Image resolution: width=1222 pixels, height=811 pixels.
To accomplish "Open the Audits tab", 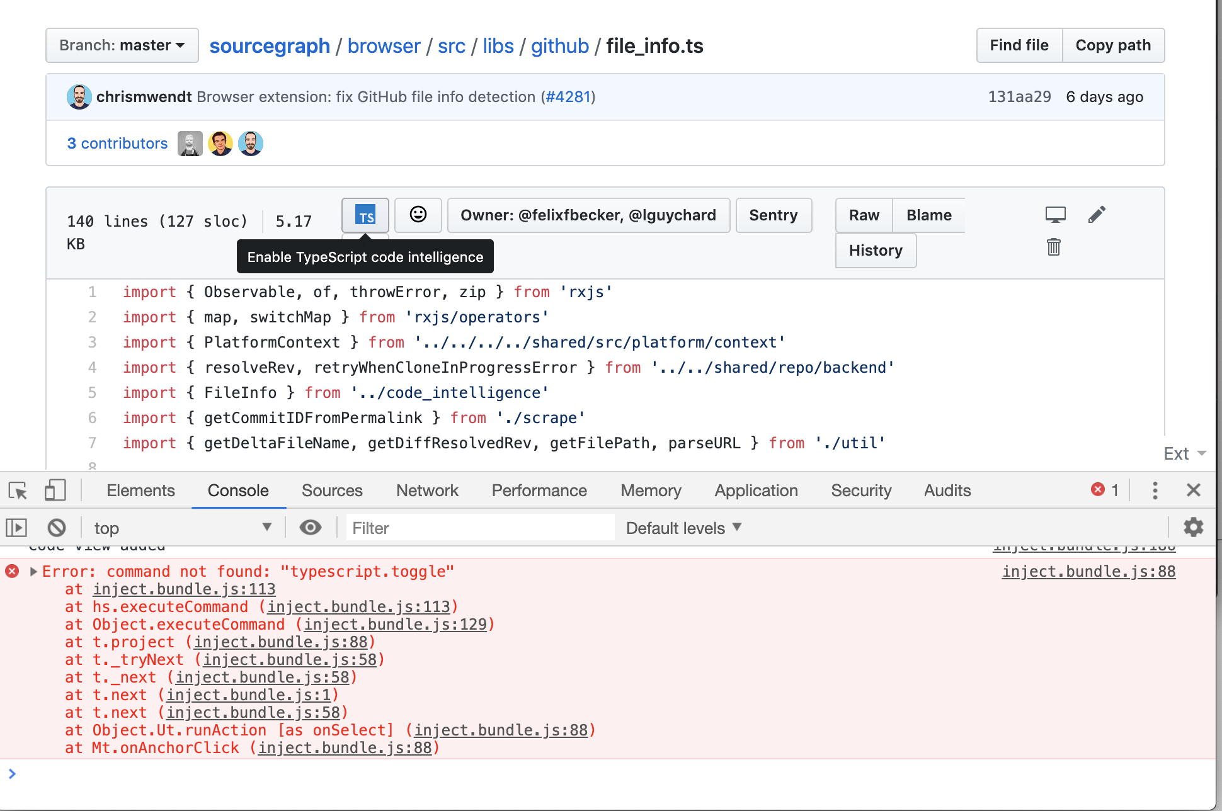I will pos(947,491).
